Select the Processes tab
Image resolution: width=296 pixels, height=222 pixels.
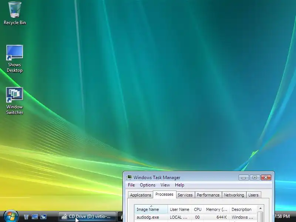point(164,195)
